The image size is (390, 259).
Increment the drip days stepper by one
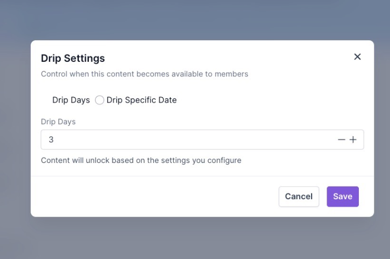tap(353, 140)
